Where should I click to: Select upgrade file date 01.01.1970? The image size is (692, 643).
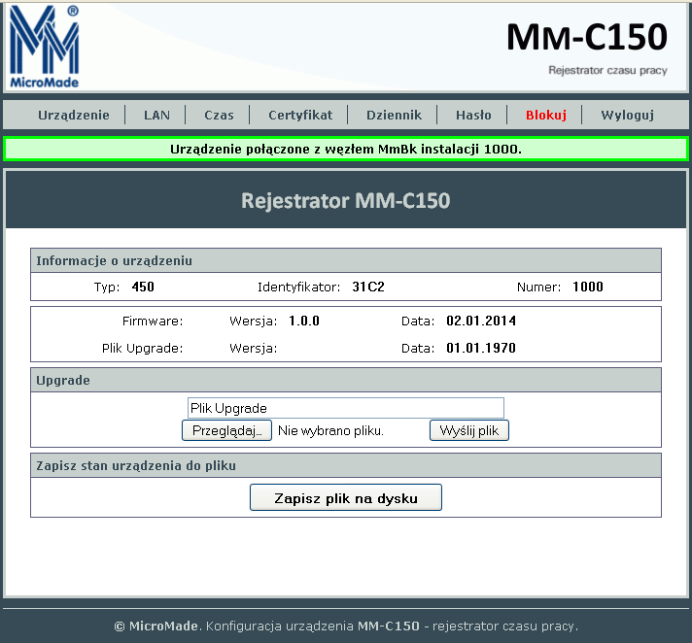480,349
